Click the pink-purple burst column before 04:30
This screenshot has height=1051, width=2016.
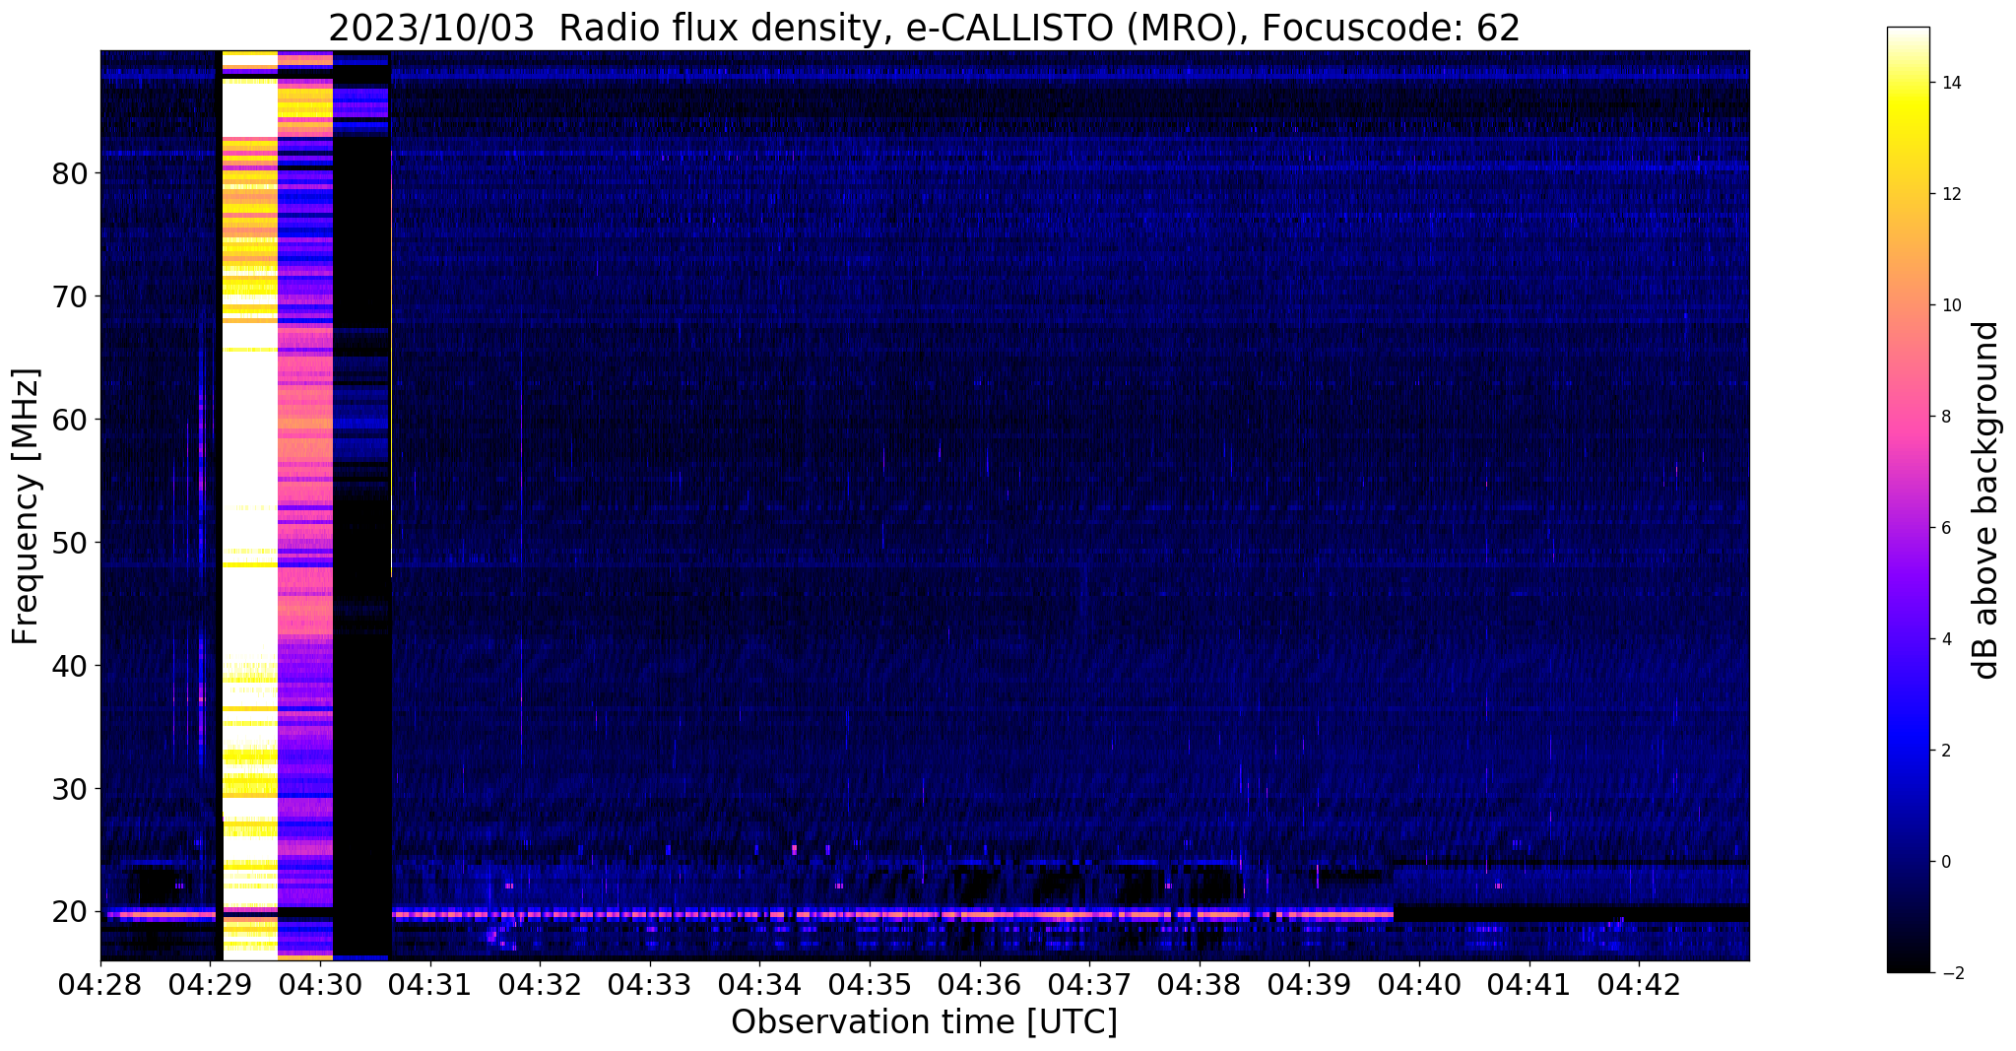pyautogui.click(x=305, y=505)
